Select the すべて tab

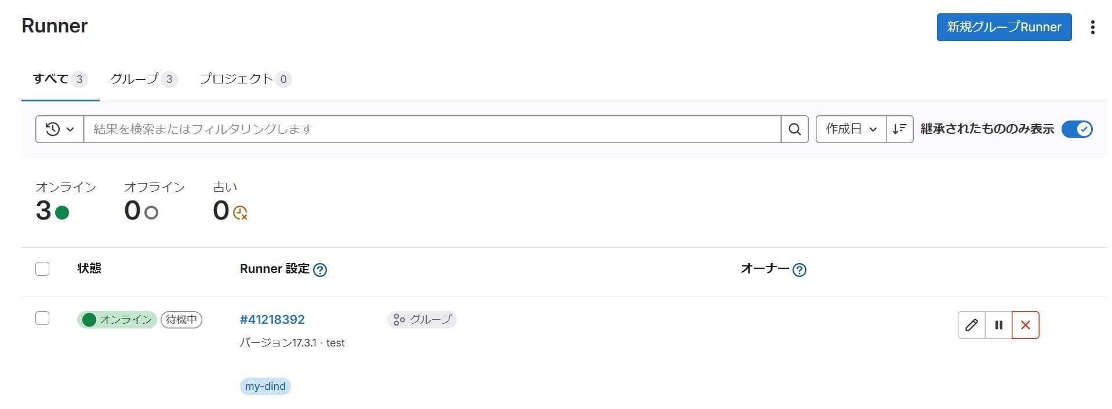[x=60, y=79]
